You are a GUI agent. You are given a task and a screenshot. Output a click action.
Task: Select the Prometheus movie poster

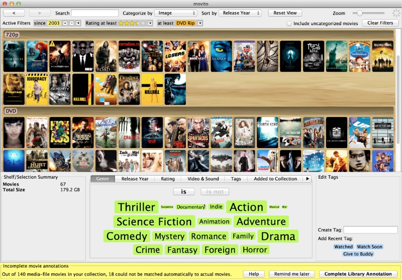pyautogui.click(x=14, y=56)
